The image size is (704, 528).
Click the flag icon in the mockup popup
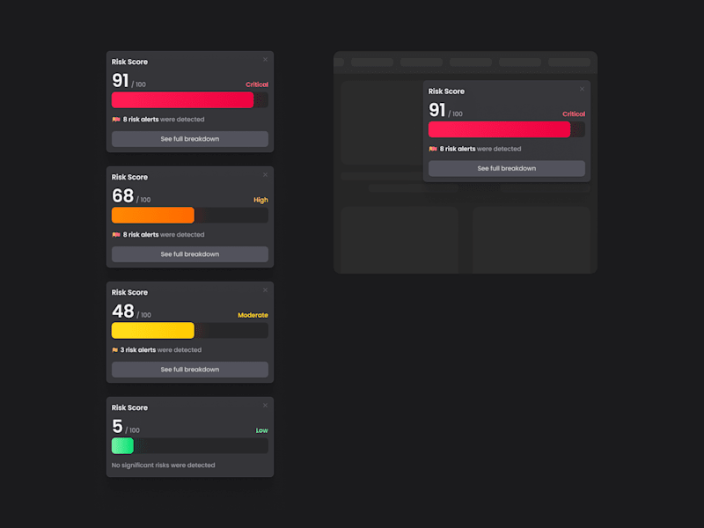click(x=433, y=149)
